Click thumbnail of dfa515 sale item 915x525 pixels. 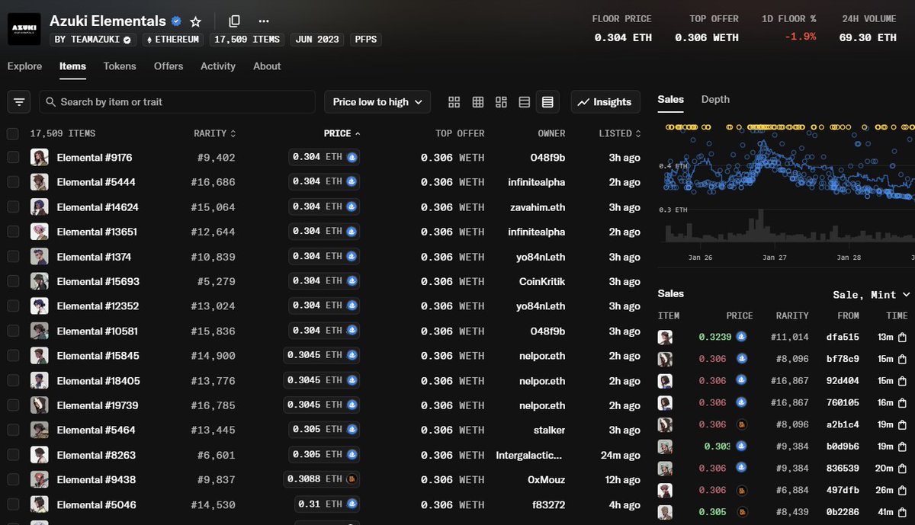[666, 337]
